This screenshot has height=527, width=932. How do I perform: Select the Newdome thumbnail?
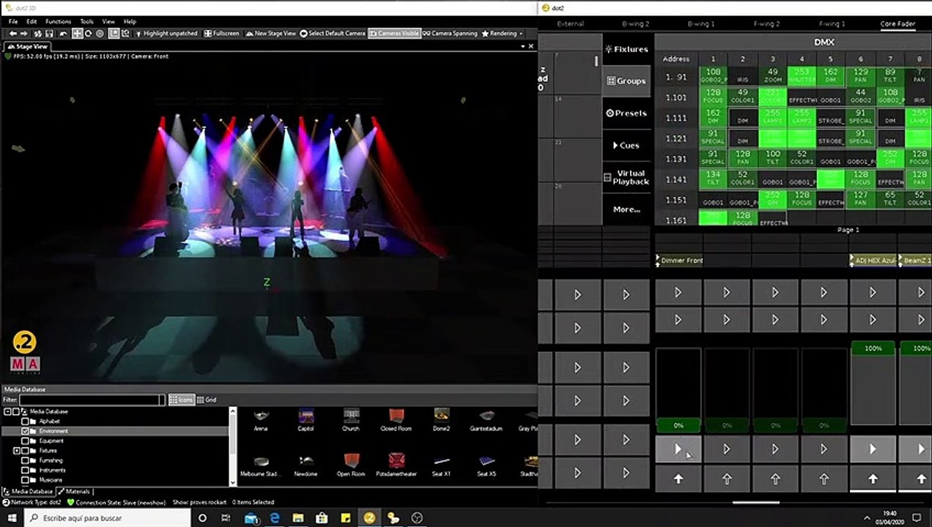[x=306, y=465]
